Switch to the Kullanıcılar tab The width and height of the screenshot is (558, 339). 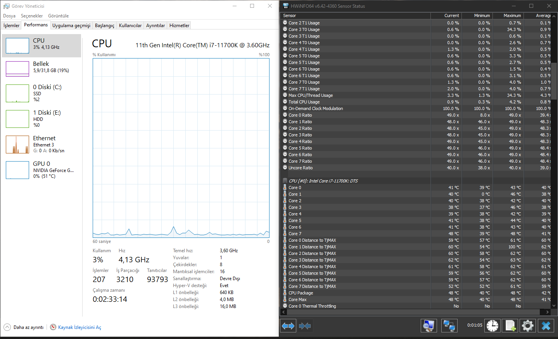point(130,26)
